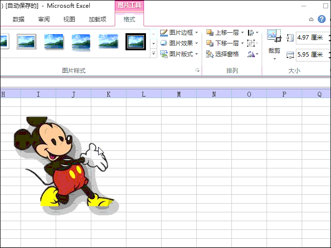
Task: Select column L header
Action: pos(144,94)
